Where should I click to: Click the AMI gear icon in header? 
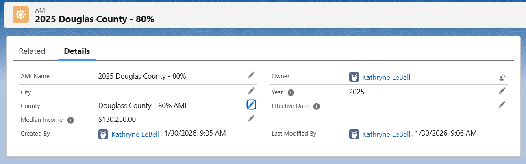coord(21,15)
